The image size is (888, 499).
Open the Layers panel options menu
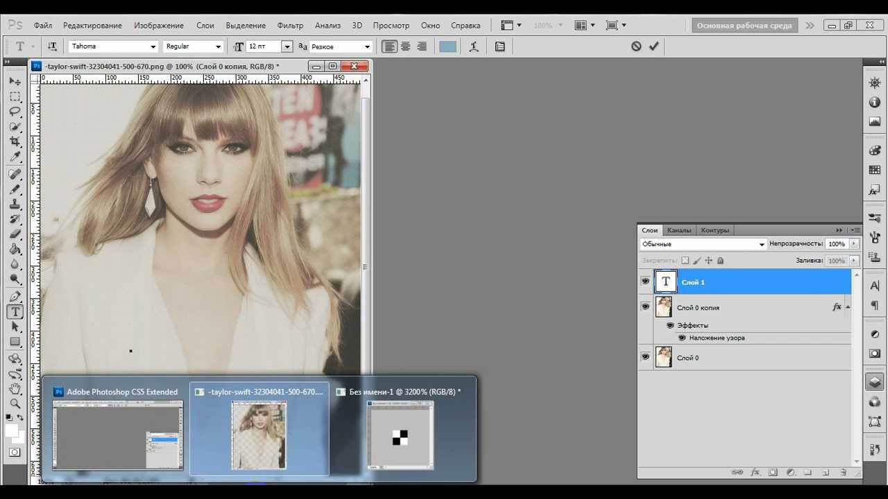pos(855,230)
